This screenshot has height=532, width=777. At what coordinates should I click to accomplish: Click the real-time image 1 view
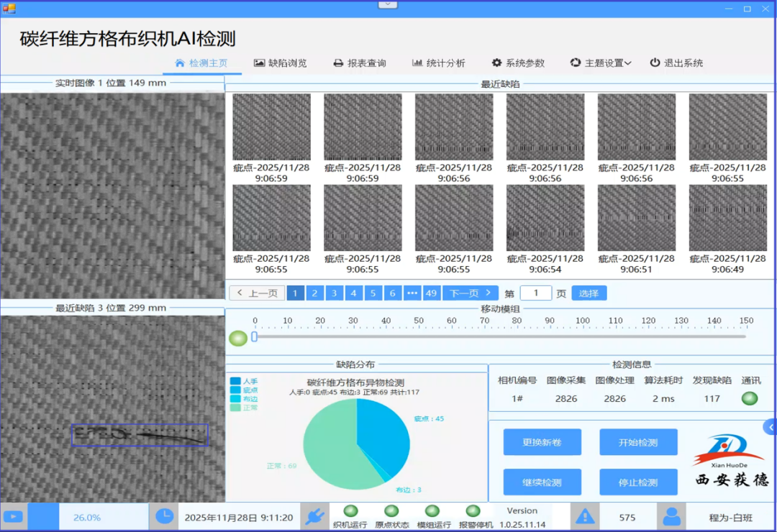(112, 196)
